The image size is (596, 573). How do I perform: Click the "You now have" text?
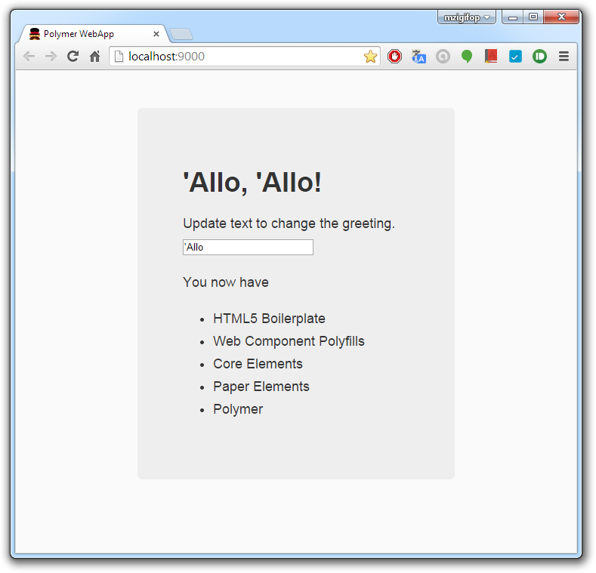pos(226,282)
